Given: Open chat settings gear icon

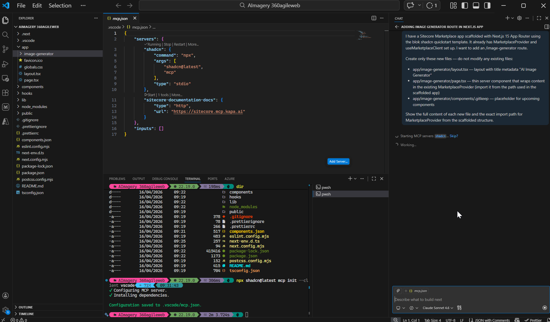Looking at the screenshot, I should click(519, 18).
